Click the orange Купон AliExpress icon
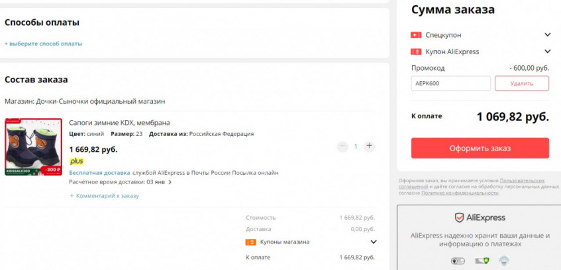The width and height of the screenshot is (561, 270). (x=416, y=51)
